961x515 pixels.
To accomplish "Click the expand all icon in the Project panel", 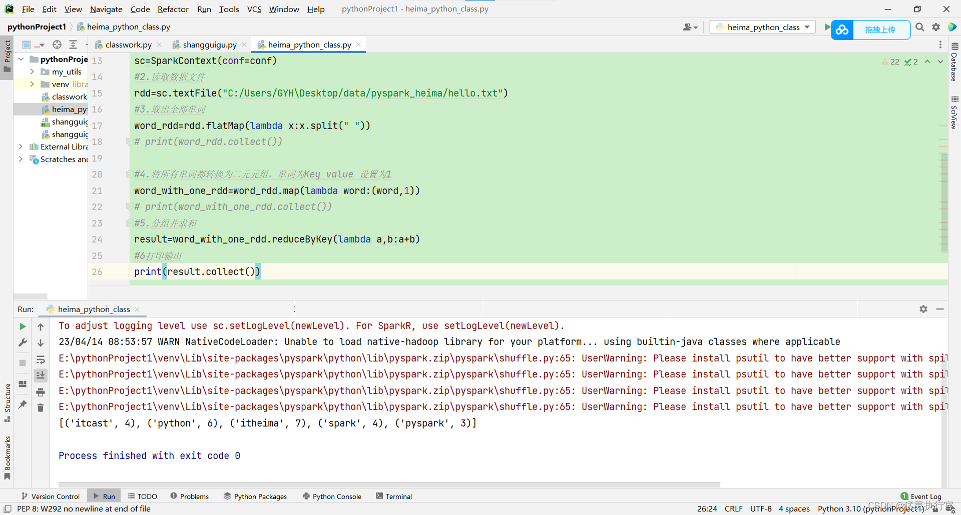I will coord(73,44).
